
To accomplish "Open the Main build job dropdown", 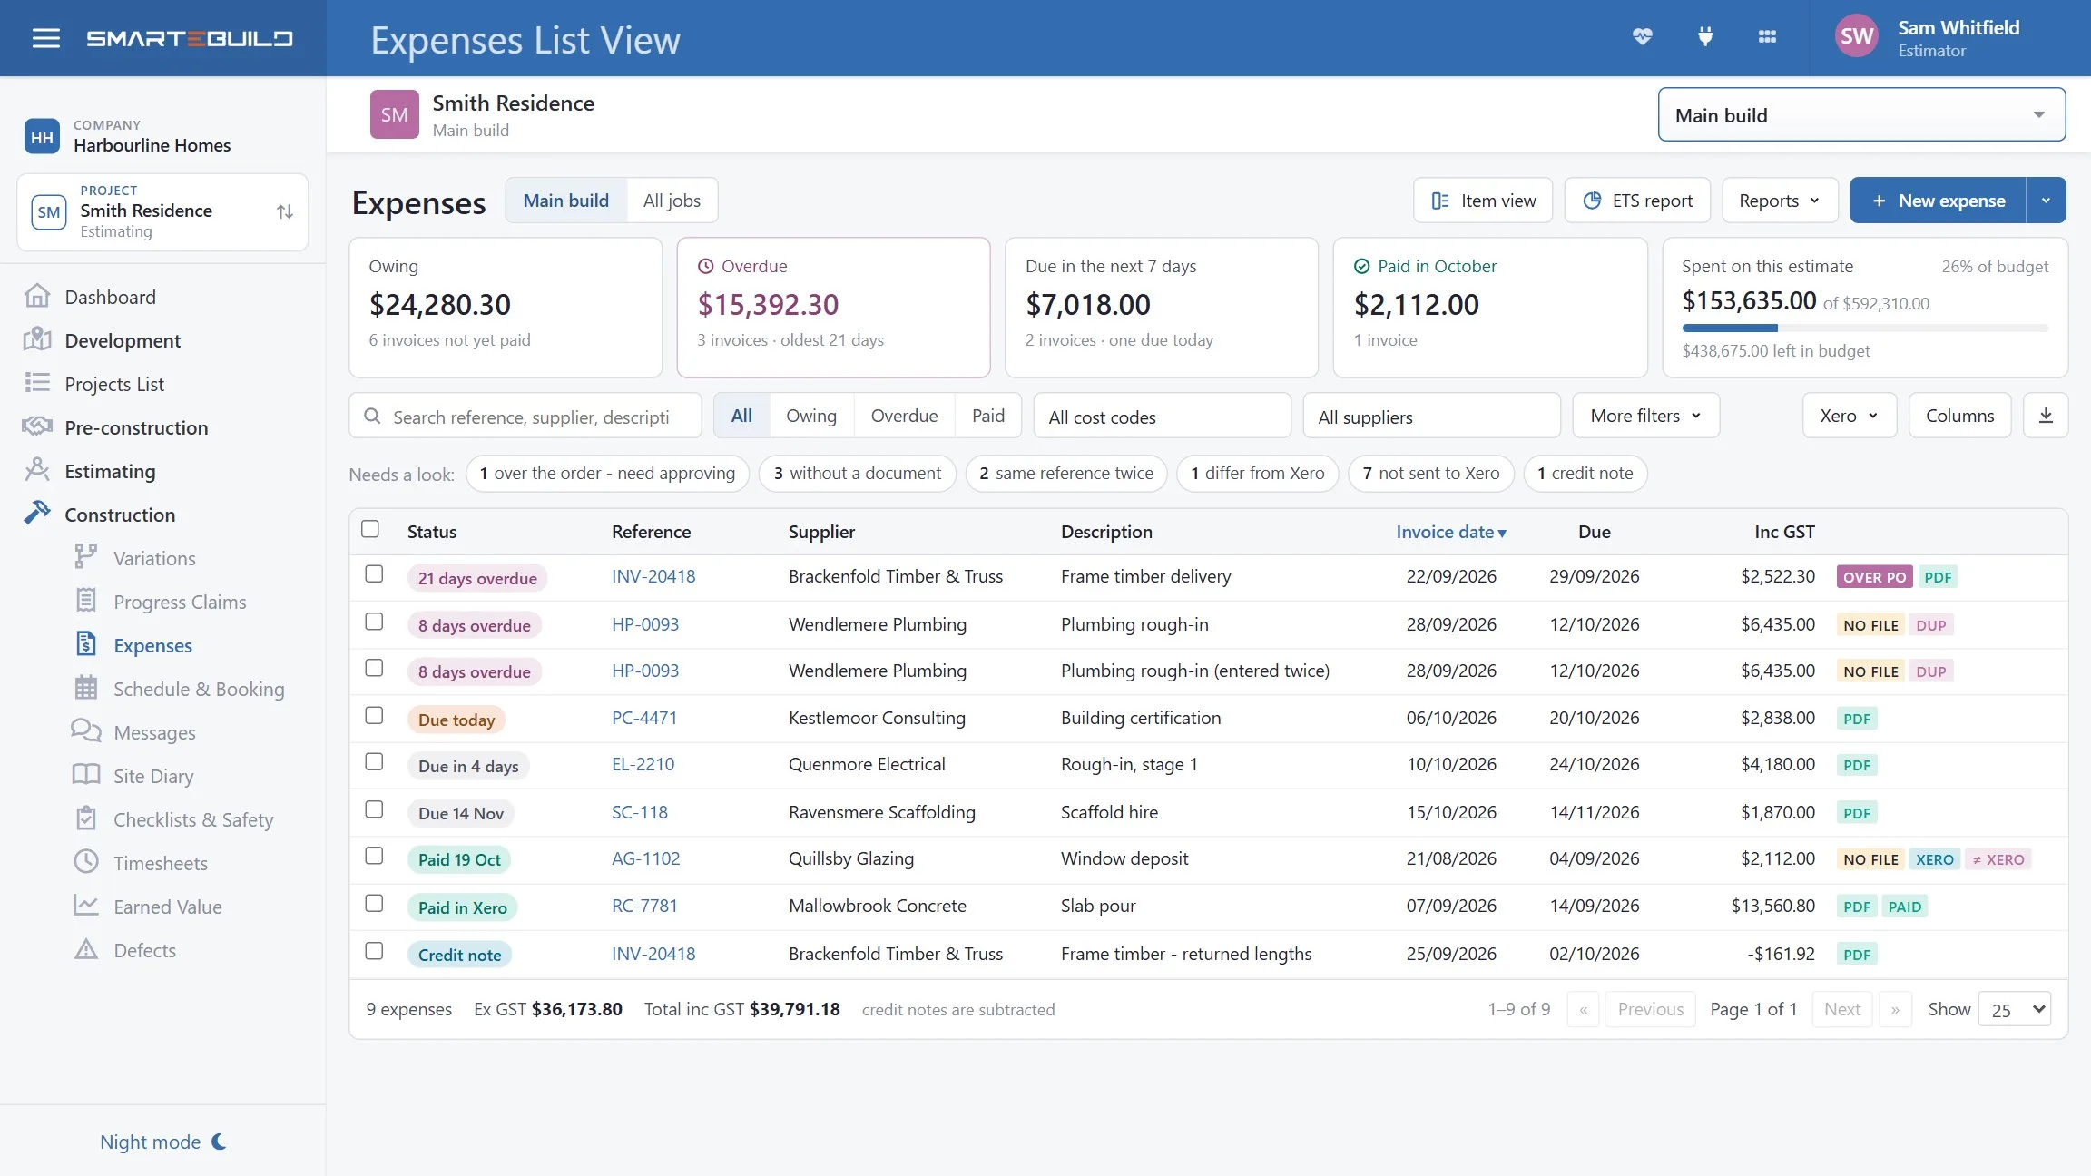I will click(1861, 114).
